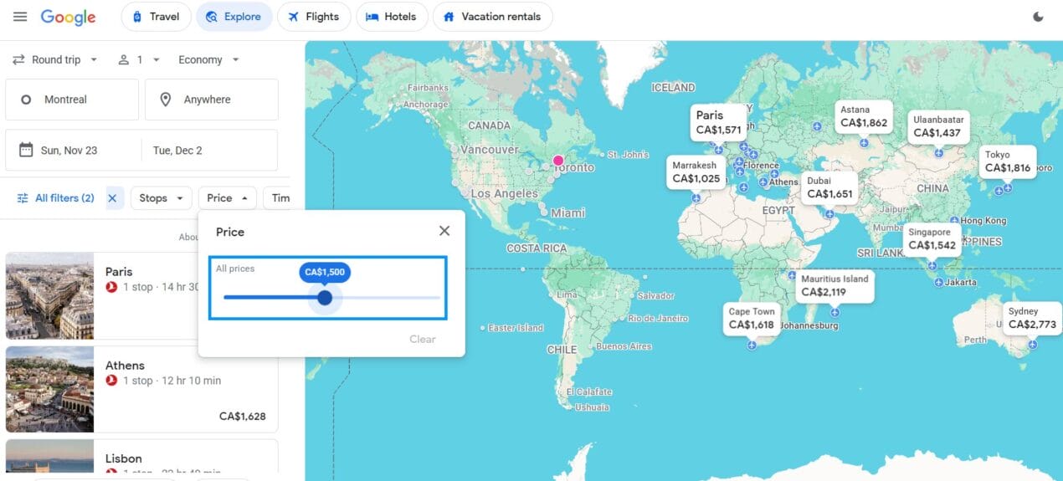This screenshot has height=481, width=1063.
Task: Open the hamburger main menu
Action: coord(20,17)
